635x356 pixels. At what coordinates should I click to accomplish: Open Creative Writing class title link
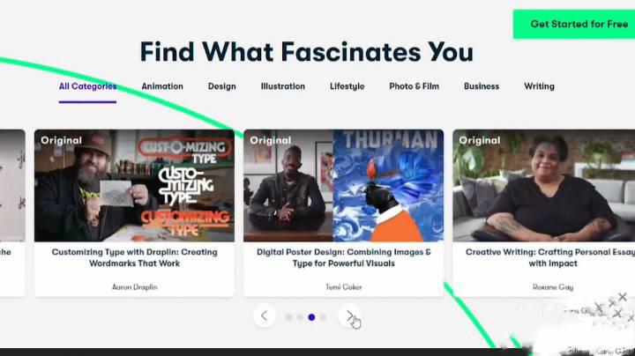point(551,257)
